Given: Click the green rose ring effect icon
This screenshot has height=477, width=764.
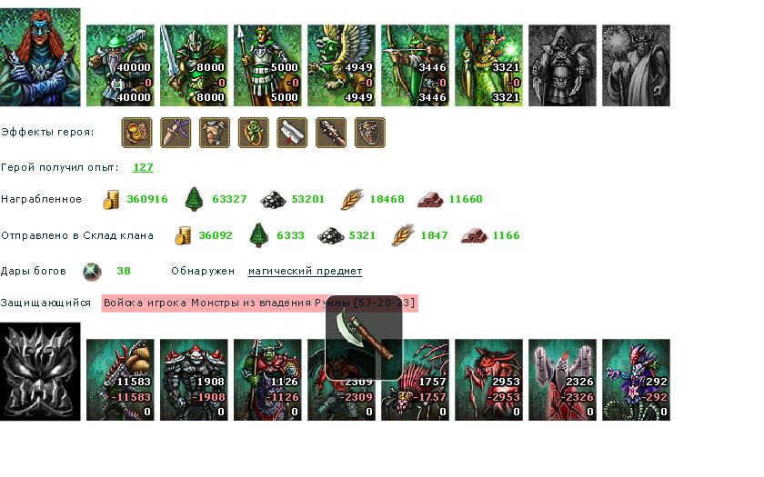Looking at the screenshot, I should (x=254, y=133).
